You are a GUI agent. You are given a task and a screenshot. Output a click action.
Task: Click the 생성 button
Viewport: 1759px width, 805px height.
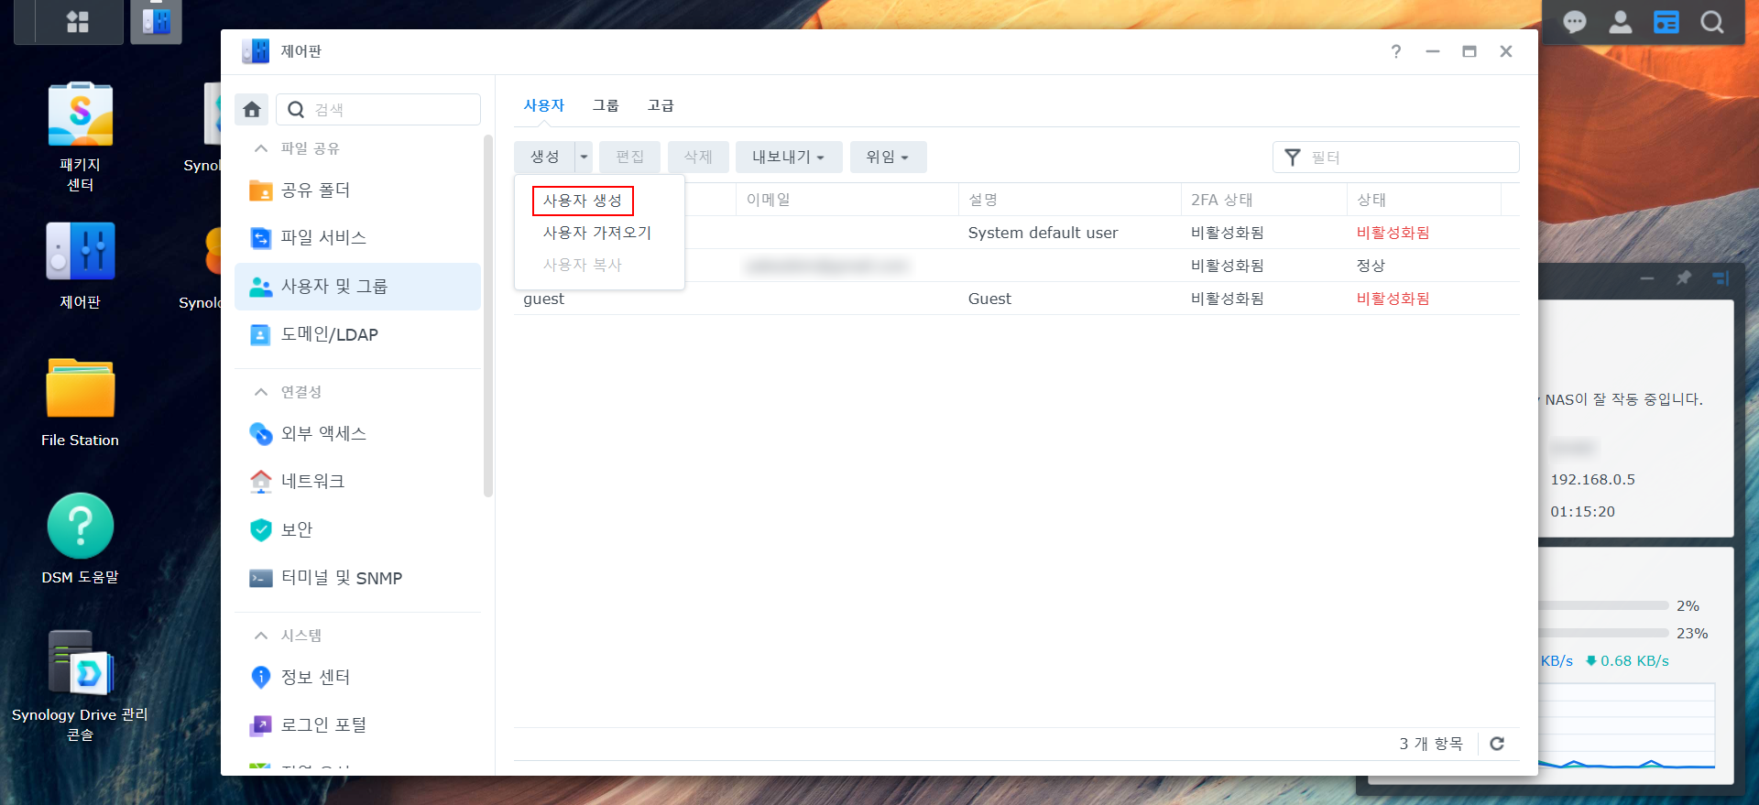tap(544, 157)
